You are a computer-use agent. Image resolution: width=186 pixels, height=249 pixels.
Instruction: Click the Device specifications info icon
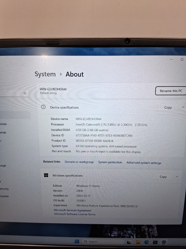tap(43, 107)
